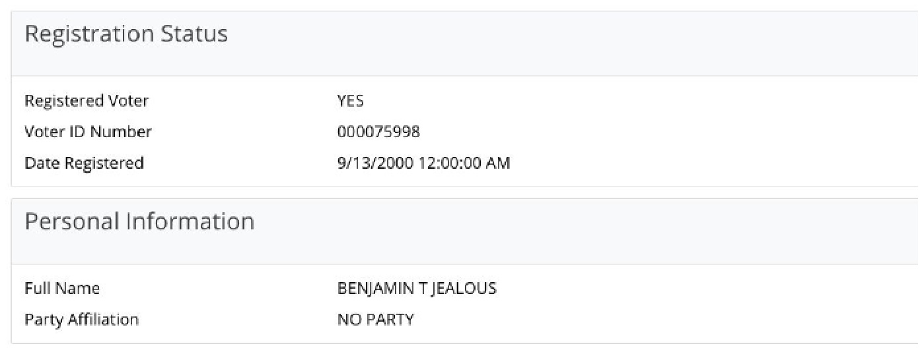Click the voter ID 000075998
This screenshot has width=922, height=352.
(378, 132)
